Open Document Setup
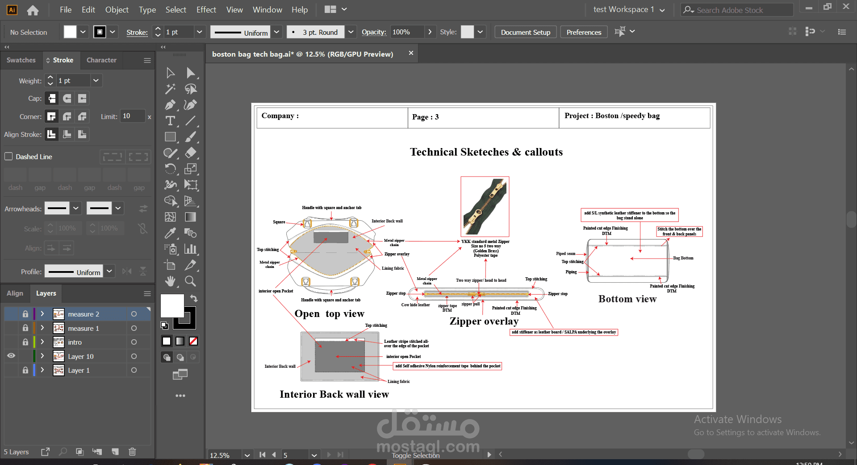Image resolution: width=857 pixels, height=465 pixels. pyautogui.click(x=526, y=32)
